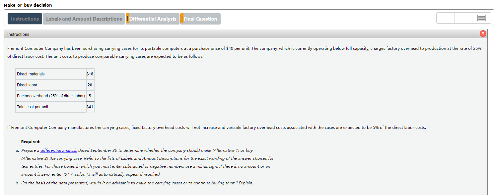The image size is (494, 195).
Task: Click the orange warning badge on Final Question
Action: point(182,19)
